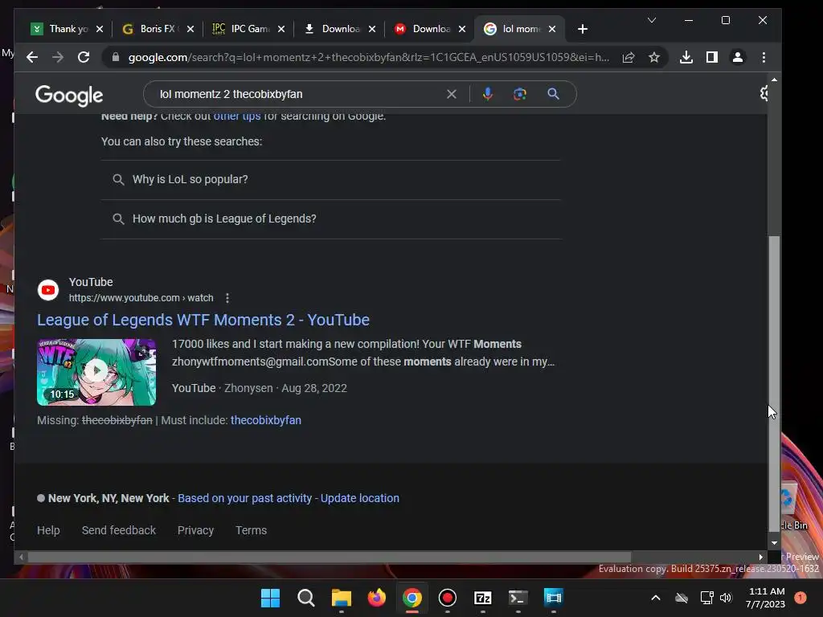Open 'other tips' help link

pos(237,116)
